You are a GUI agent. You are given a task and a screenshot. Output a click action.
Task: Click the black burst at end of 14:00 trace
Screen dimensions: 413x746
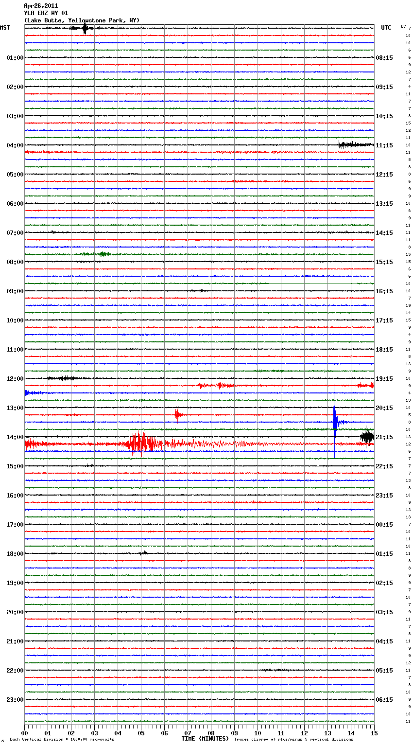(x=368, y=436)
